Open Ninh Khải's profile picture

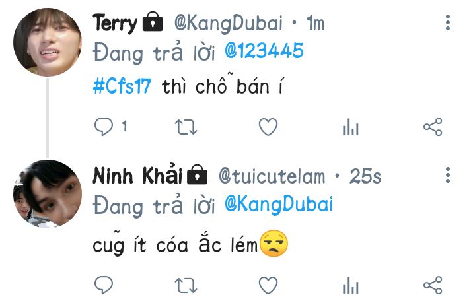[48, 193]
